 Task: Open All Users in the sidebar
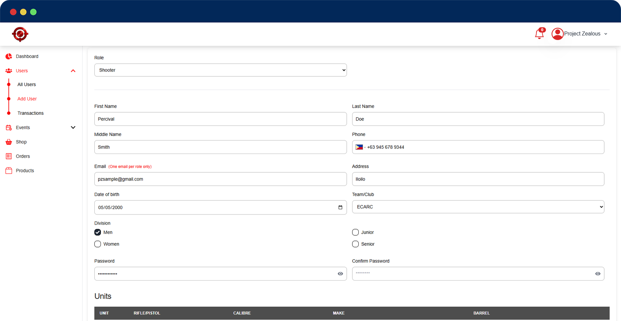point(27,85)
